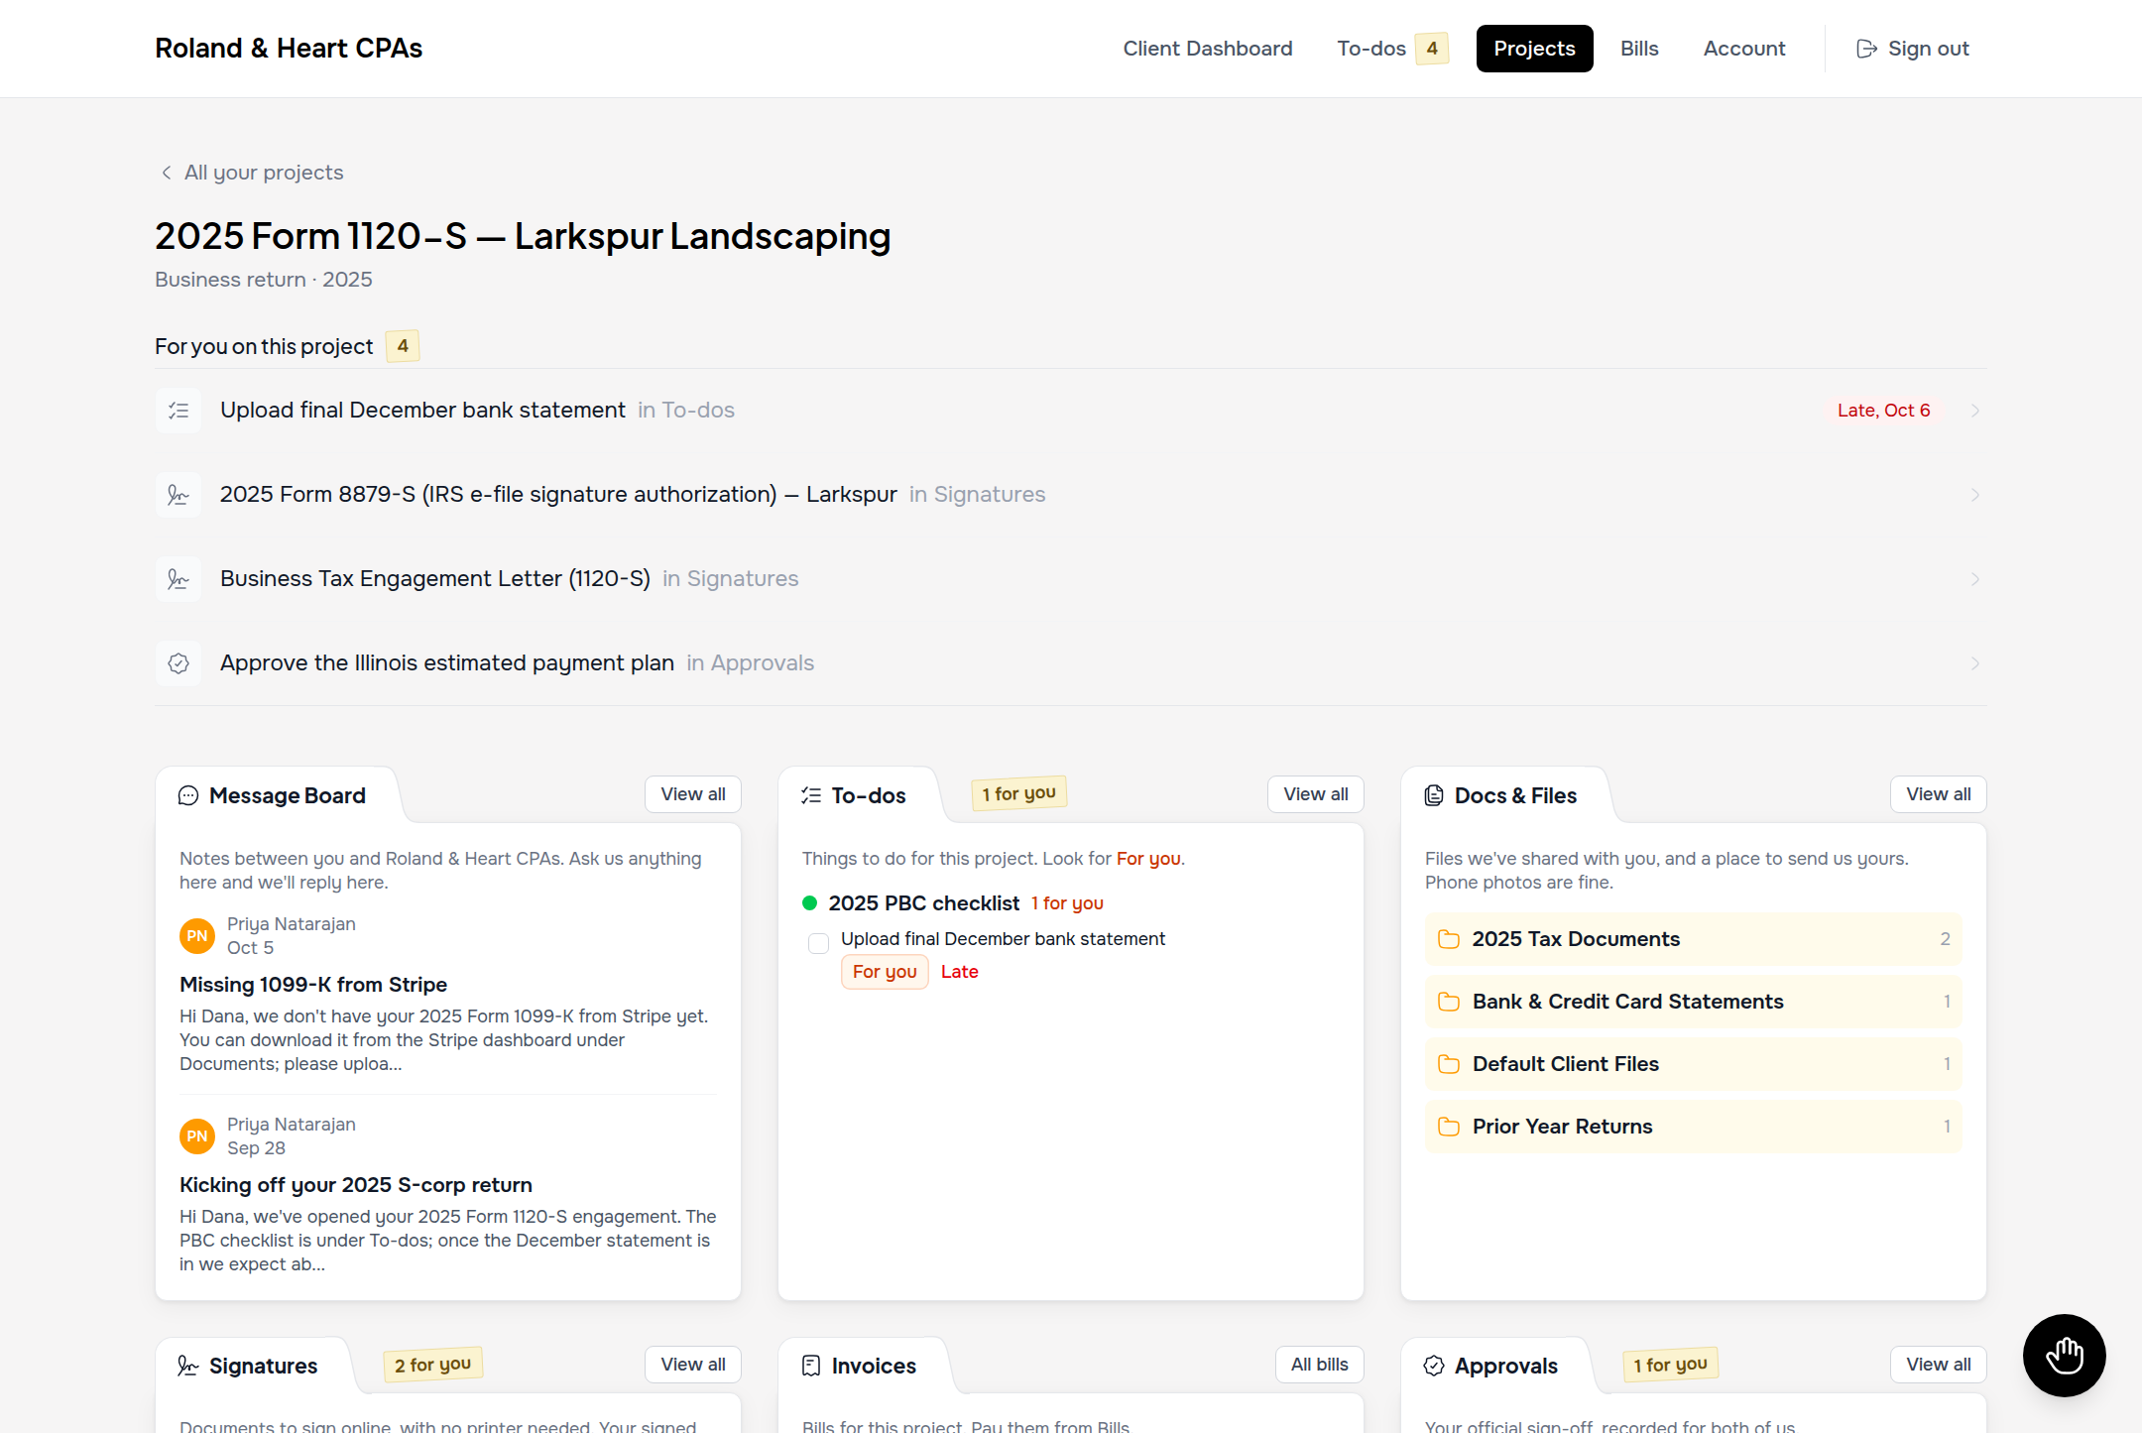The width and height of the screenshot is (2142, 1433).
Task: Click checklist icon beside Upload final December bank statement
Action: [178, 411]
